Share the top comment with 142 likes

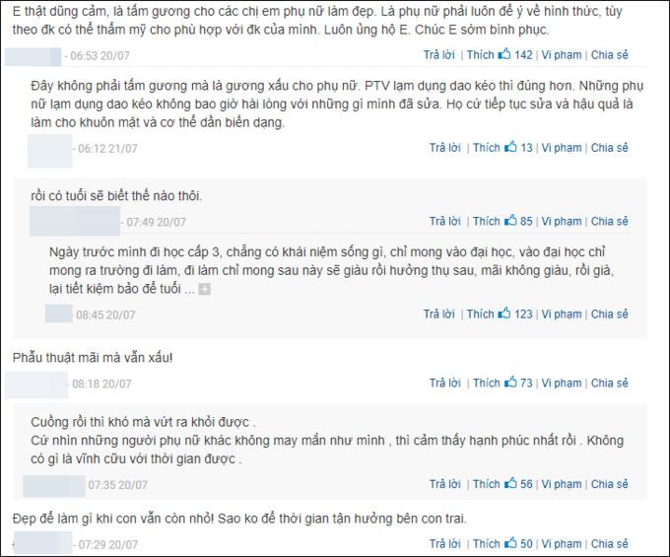coord(609,55)
